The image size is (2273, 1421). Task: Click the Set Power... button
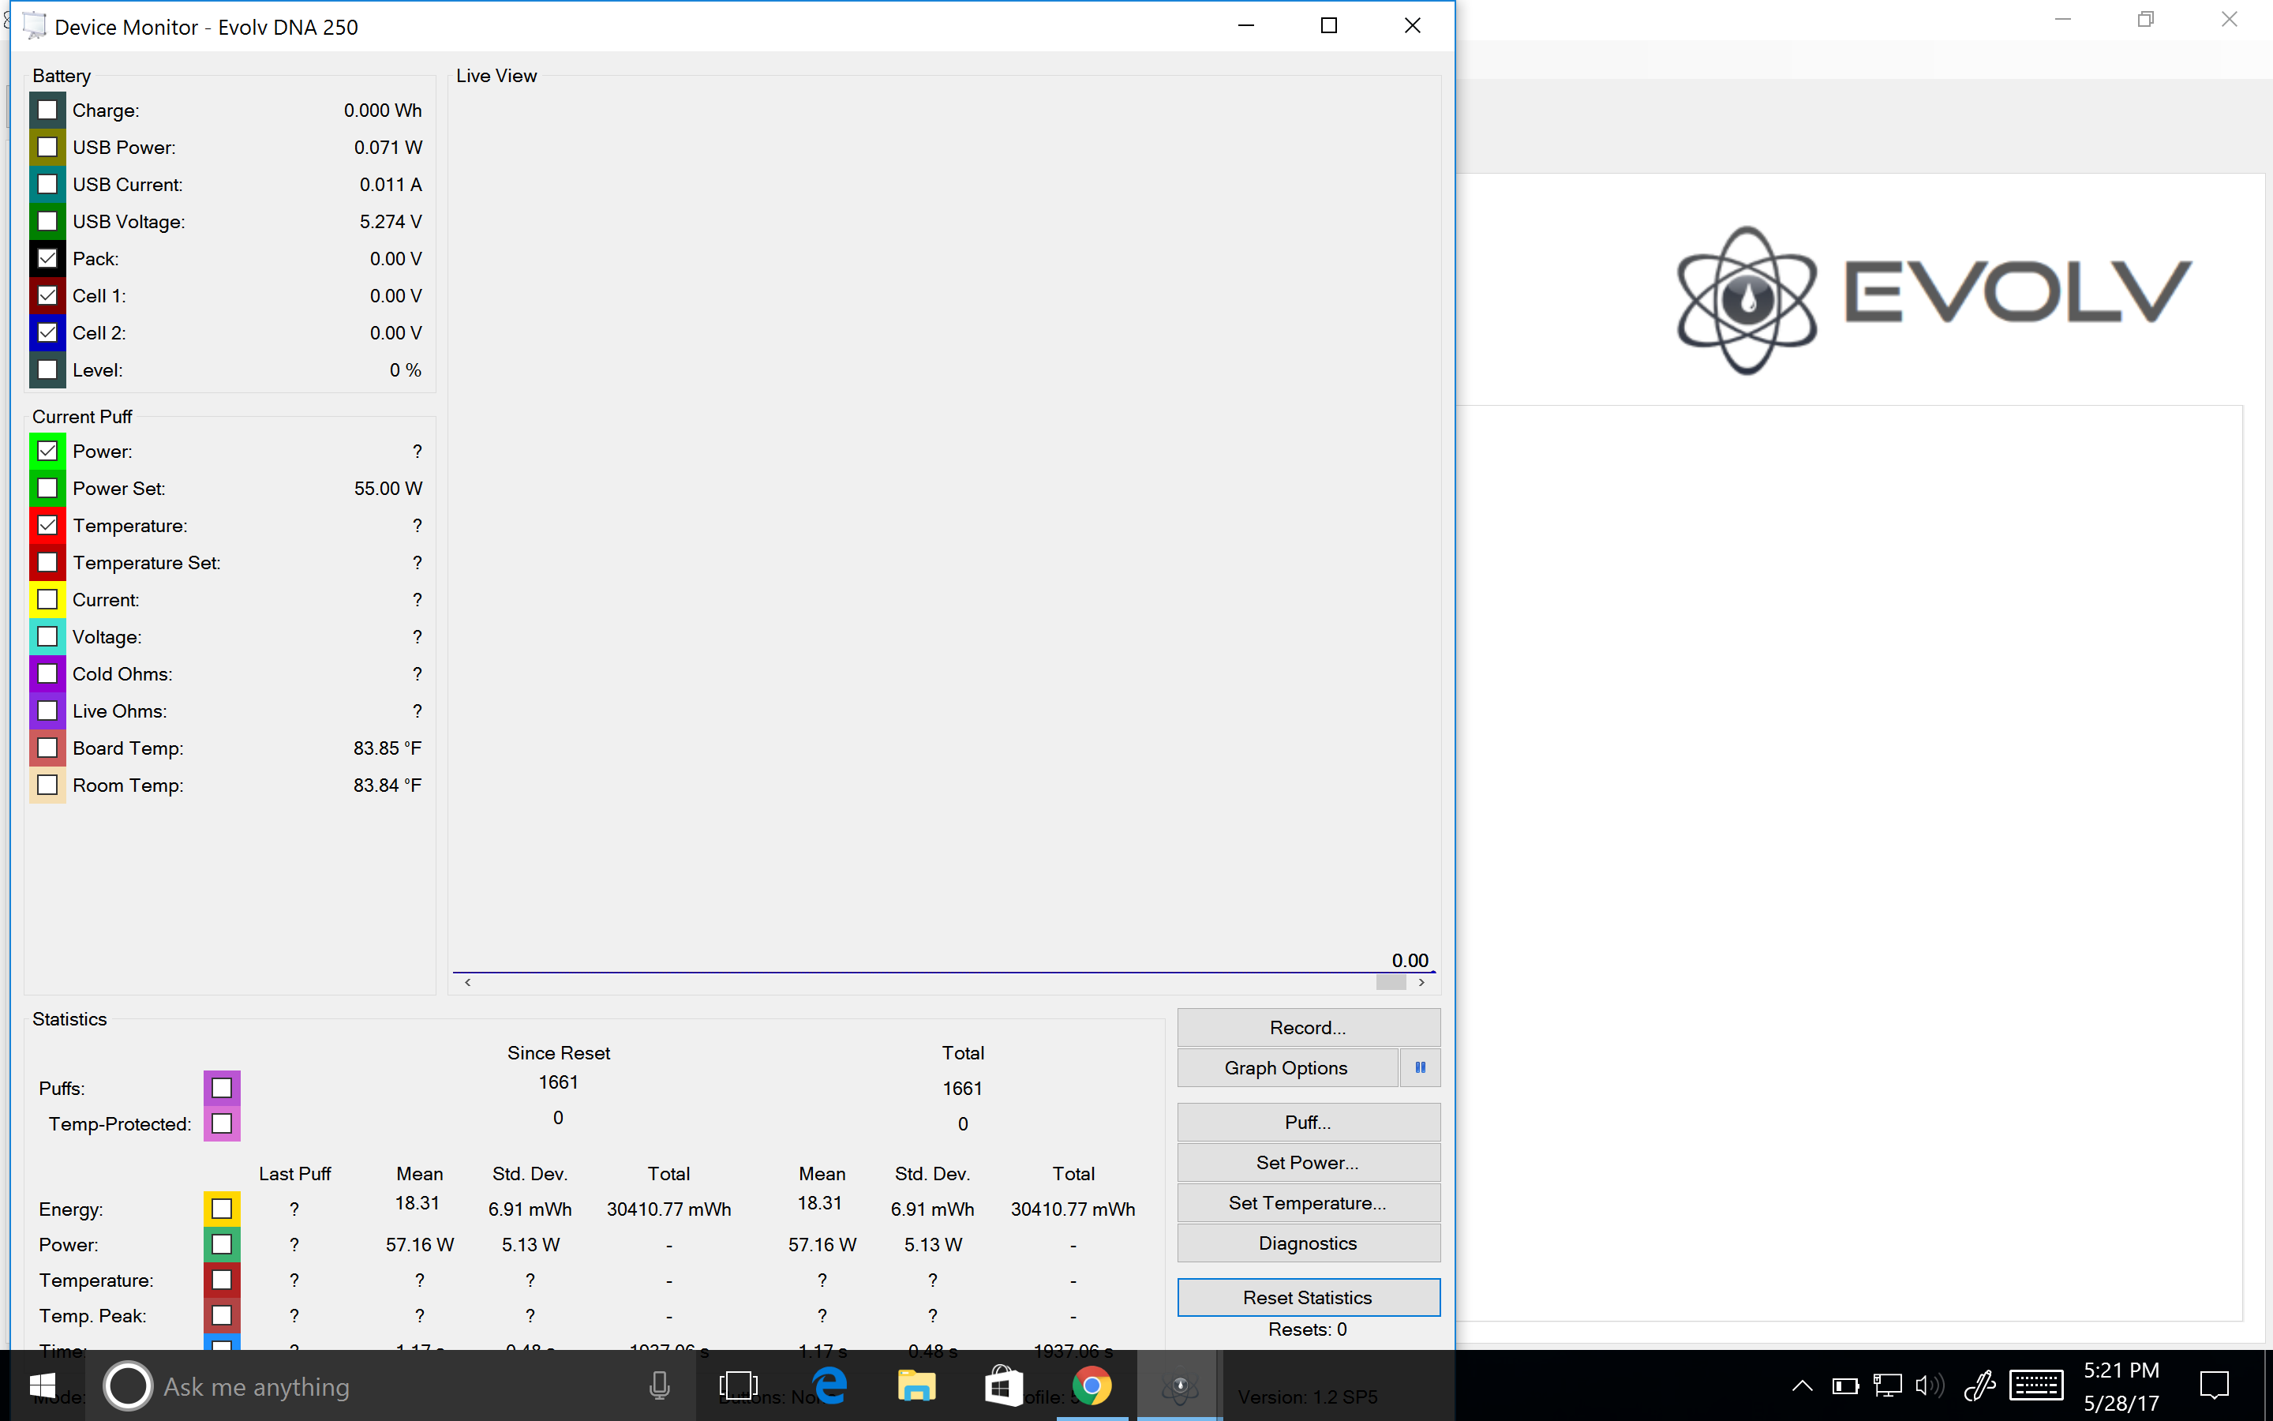[1308, 1163]
